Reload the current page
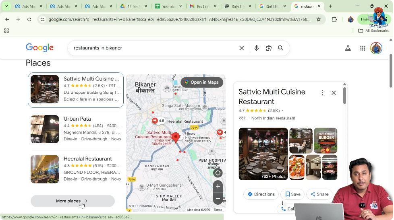The height and width of the screenshot is (220, 394). pos(29,19)
